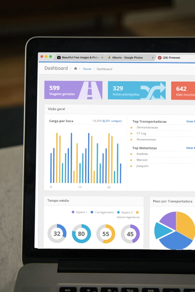Viewport: 195px width, 292px height.
Task: Click the dark blue pie chart slice
Action: tap(176, 241)
